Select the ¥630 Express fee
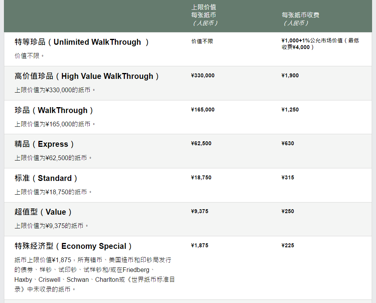Image resolution: width=376 pixels, height=303 pixels. pyautogui.click(x=288, y=144)
